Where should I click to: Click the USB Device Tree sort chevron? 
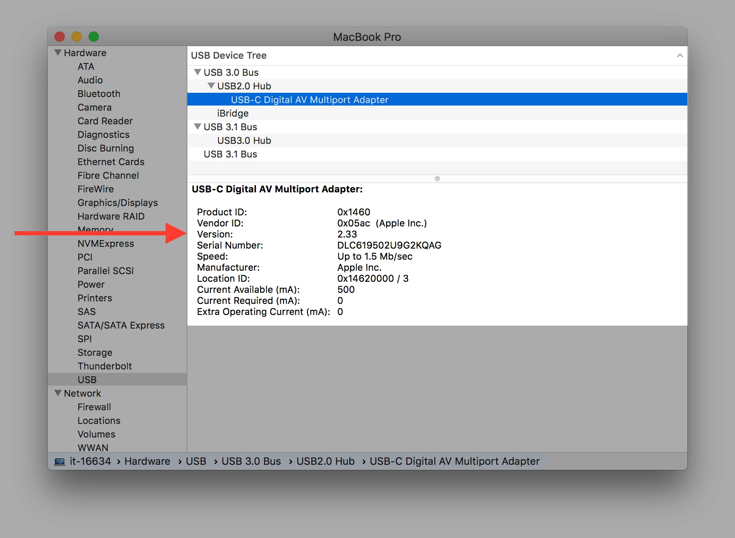point(680,56)
